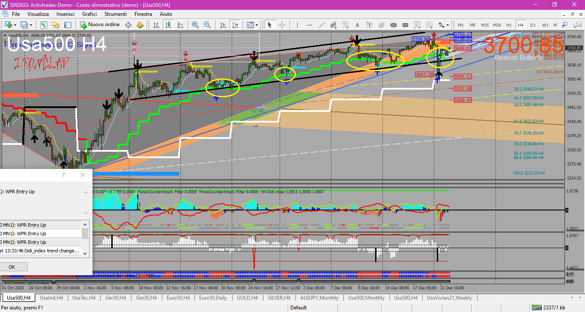Click the alert dialog help question mark
Screen dimensions: 585x312
pyautogui.click(x=63, y=175)
